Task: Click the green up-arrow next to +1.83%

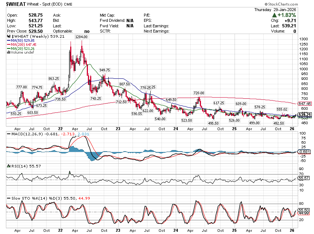Action: pos(274,15)
